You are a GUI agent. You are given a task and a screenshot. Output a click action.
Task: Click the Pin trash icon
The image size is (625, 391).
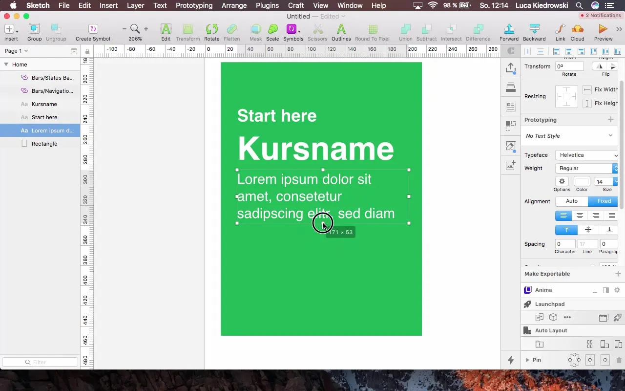coord(619,360)
